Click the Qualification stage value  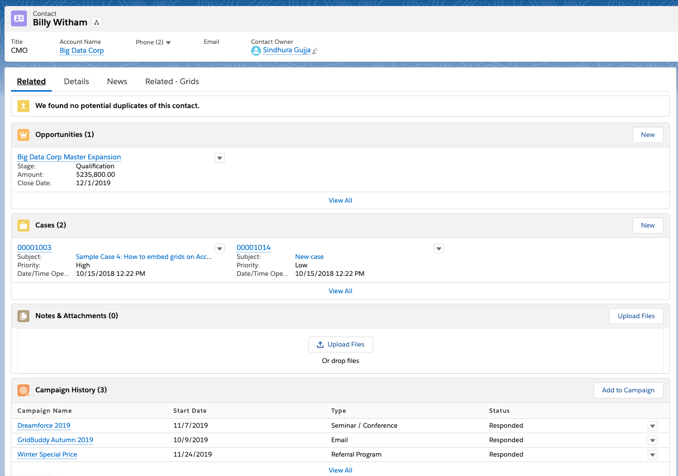tap(95, 166)
